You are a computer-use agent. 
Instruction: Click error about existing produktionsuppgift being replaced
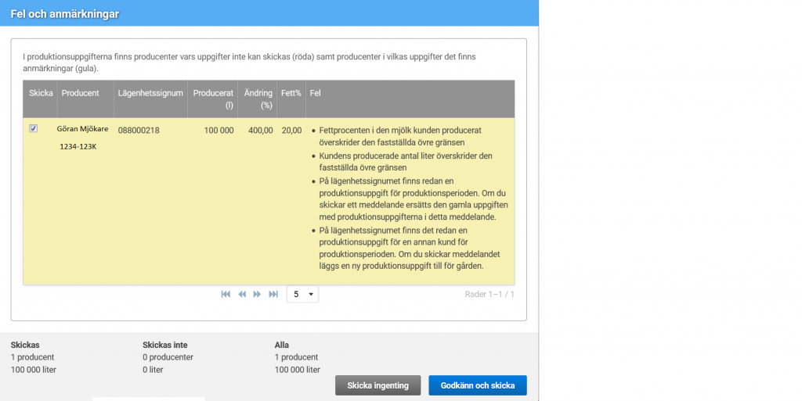pyautogui.click(x=414, y=199)
